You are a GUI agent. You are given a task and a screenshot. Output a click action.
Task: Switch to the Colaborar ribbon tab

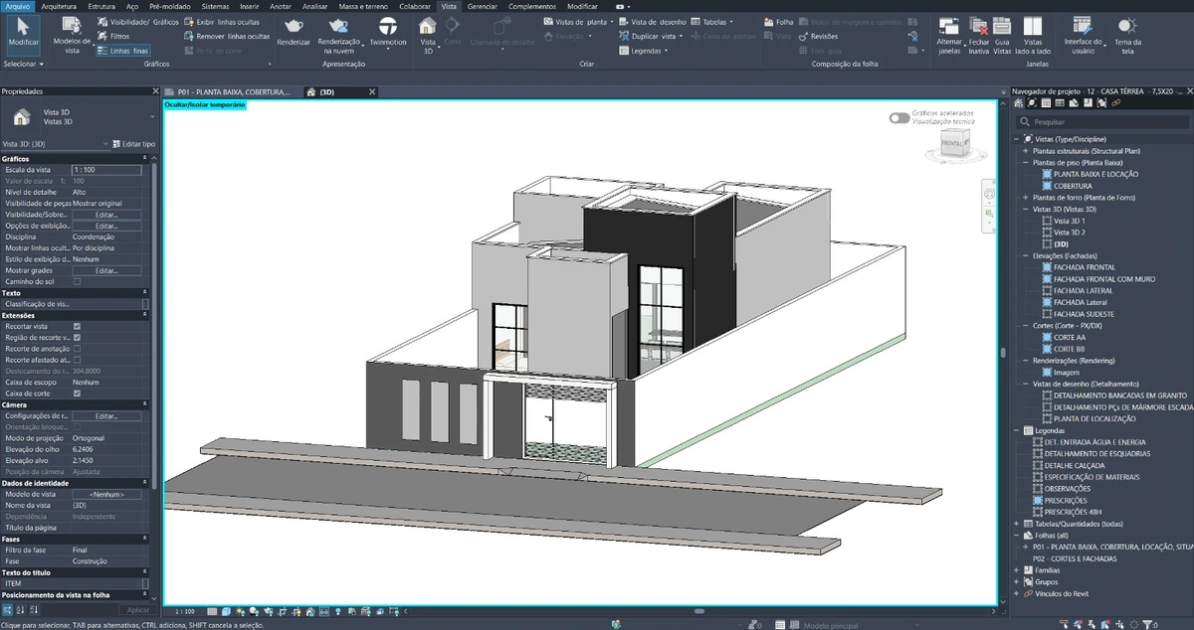tap(415, 6)
